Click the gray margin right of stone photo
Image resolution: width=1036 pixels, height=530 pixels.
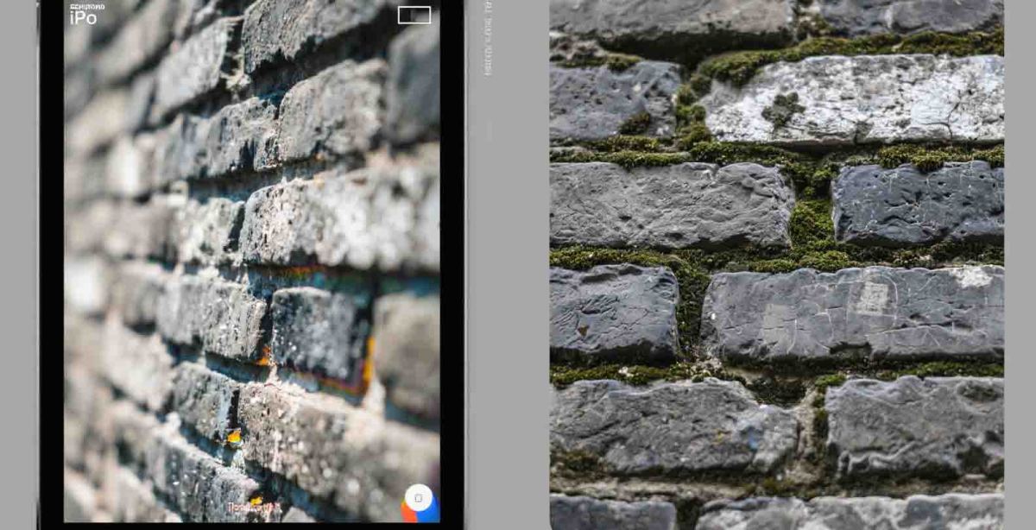click(x=1020, y=259)
